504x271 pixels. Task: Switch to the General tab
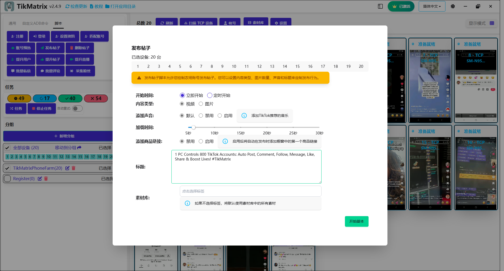click(12, 23)
